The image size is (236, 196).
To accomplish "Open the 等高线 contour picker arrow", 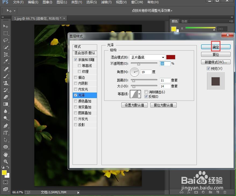I will point(139,94).
